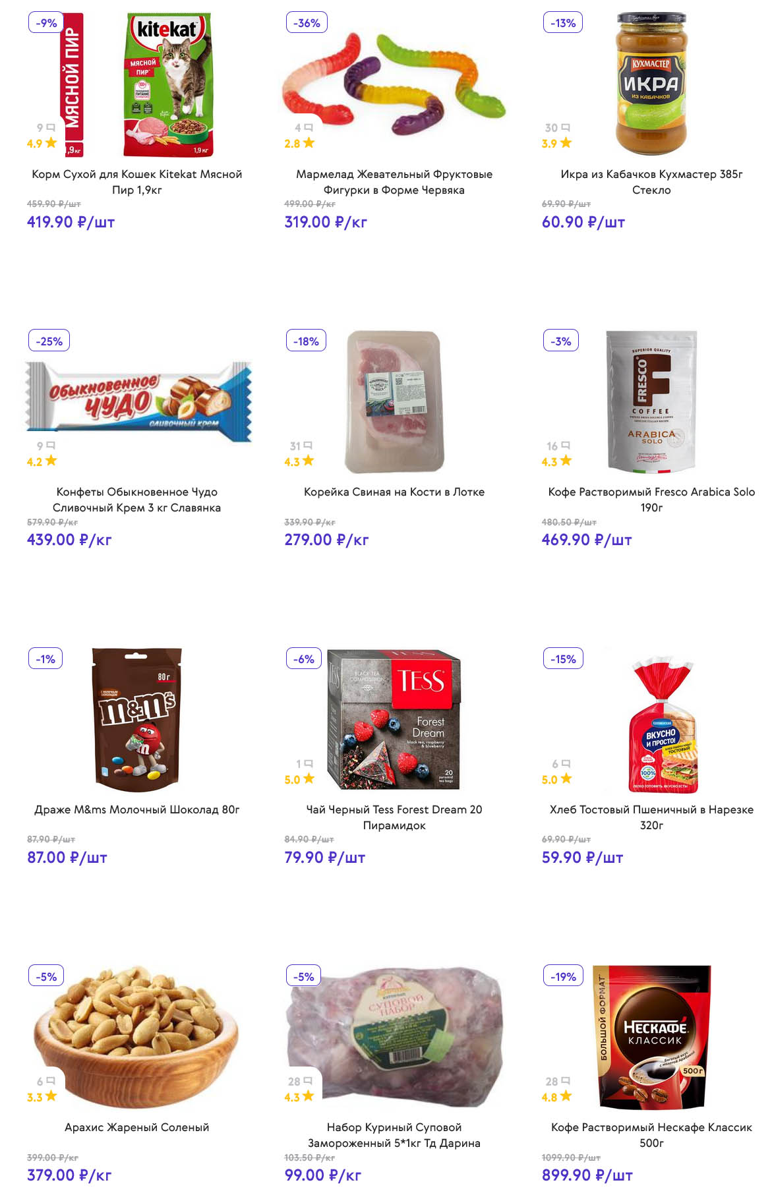
Task: Click the star icon on Арахис Жареный
Action: (51, 1096)
